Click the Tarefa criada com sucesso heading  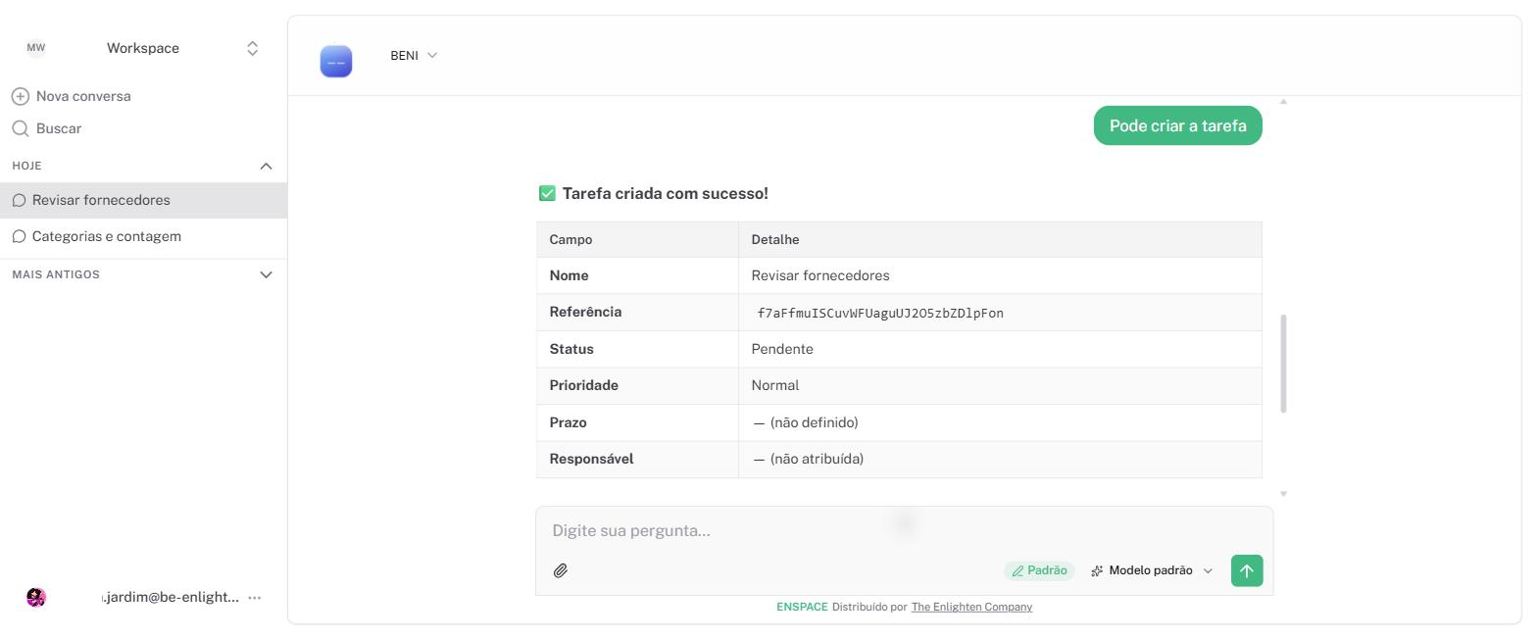(666, 194)
